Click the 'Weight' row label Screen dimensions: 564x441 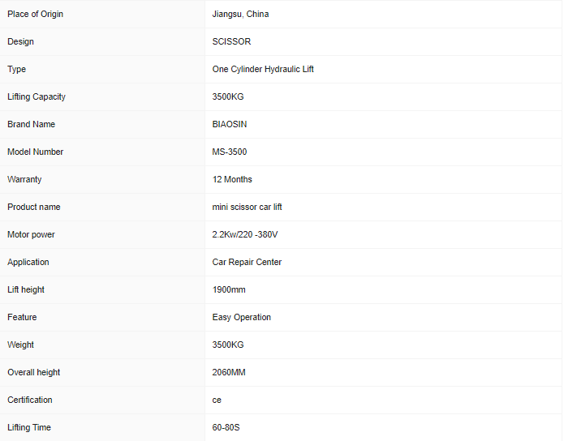click(x=21, y=345)
